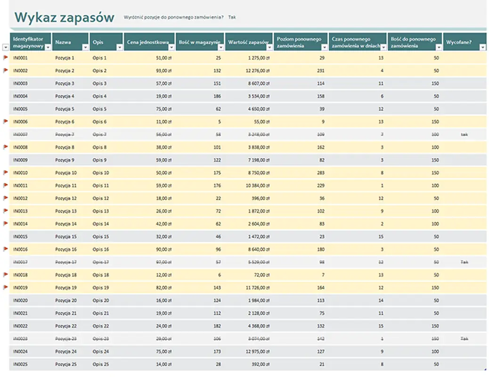Select the red flag beside IN0013

tap(6, 211)
